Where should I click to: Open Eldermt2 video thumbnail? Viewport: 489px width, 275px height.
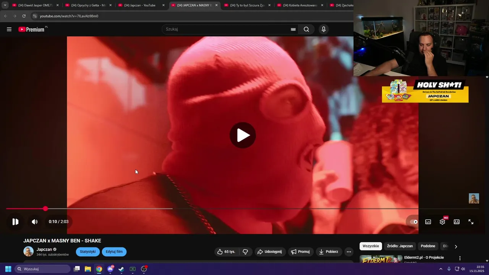(381, 259)
